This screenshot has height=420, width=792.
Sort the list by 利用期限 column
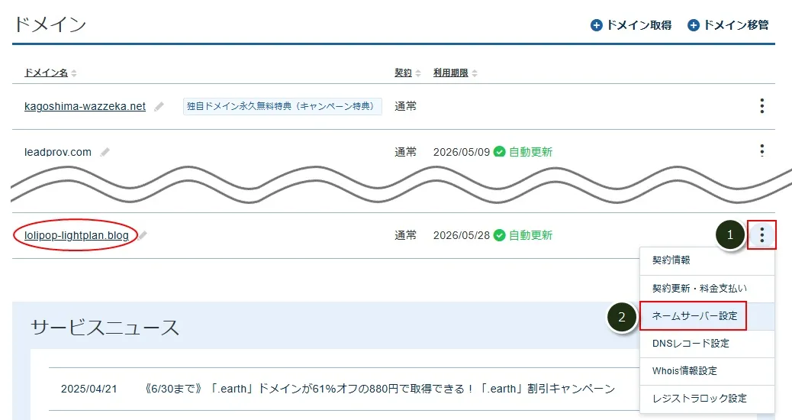pos(455,73)
